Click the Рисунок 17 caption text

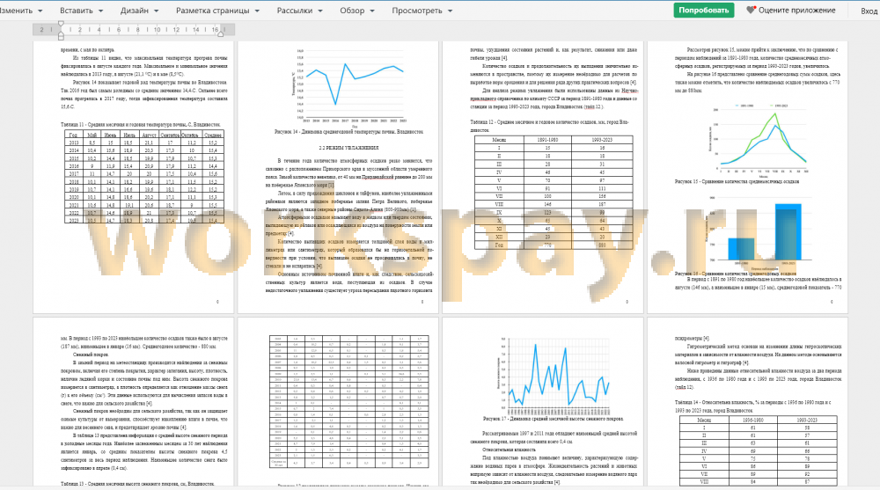(553, 419)
